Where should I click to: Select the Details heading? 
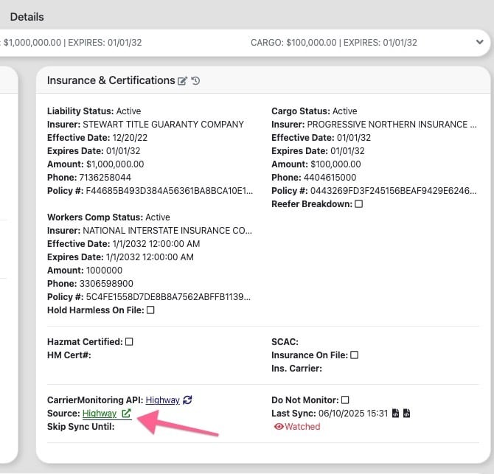27,17
